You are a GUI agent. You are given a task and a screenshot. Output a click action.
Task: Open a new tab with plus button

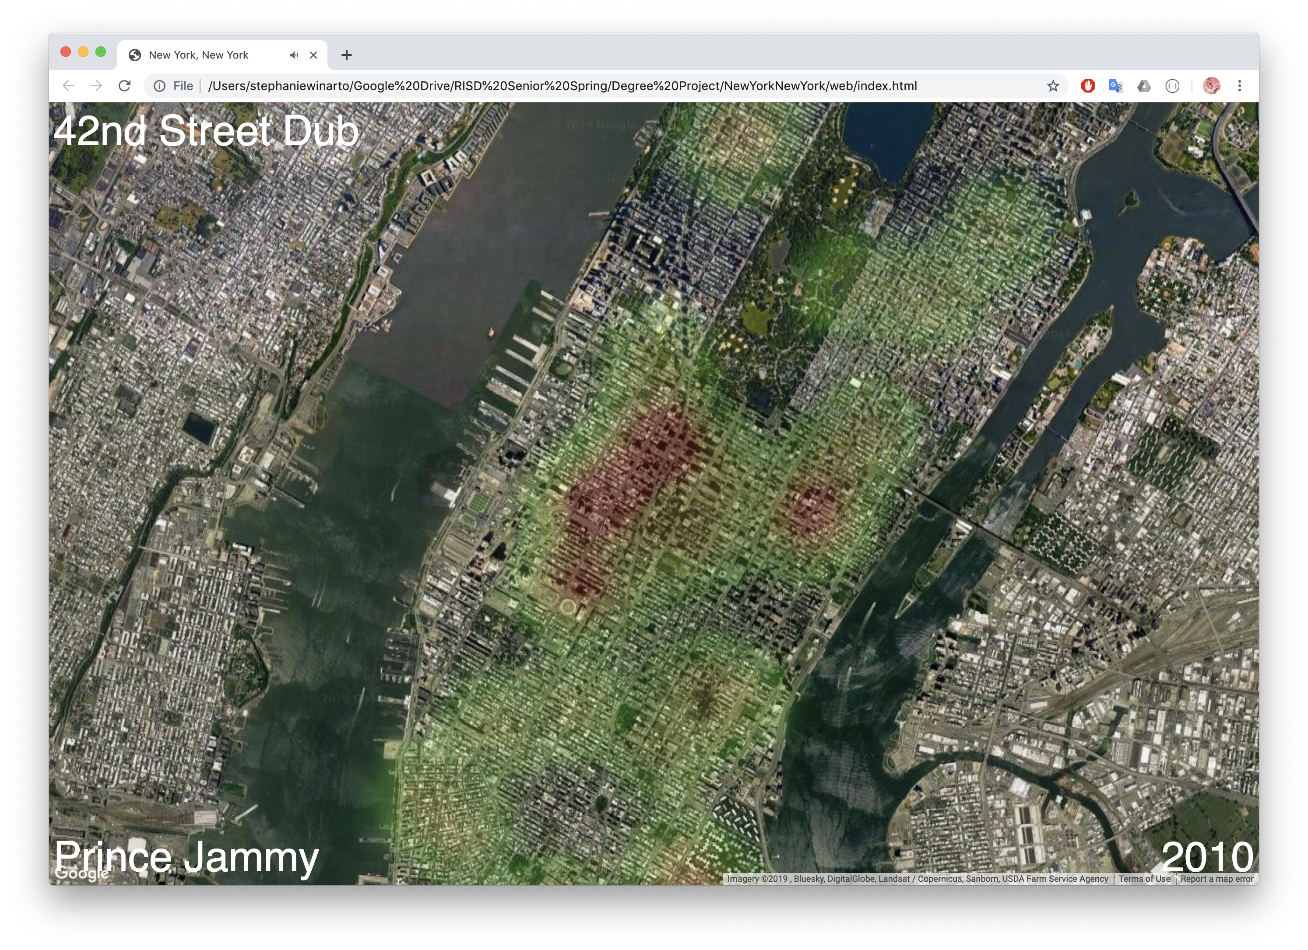(x=346, y=55)
